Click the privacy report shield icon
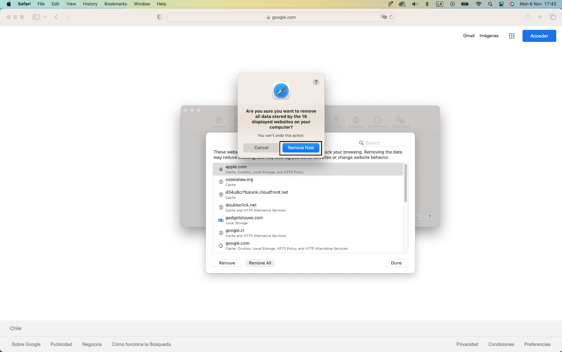The height and width of the screenshot is (352, 562). click(x=159, y=17)
